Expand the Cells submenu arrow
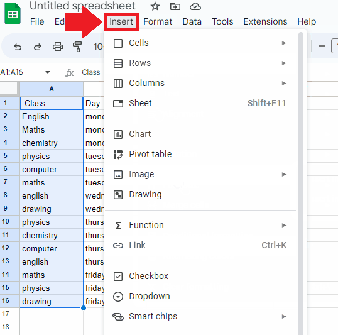Image resolution: width=338 pixels, height=335 pixels. click(x=284, y=43)
